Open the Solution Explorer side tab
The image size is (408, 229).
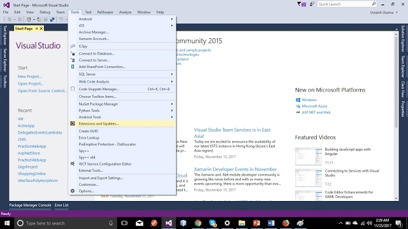tap(402, 38)
